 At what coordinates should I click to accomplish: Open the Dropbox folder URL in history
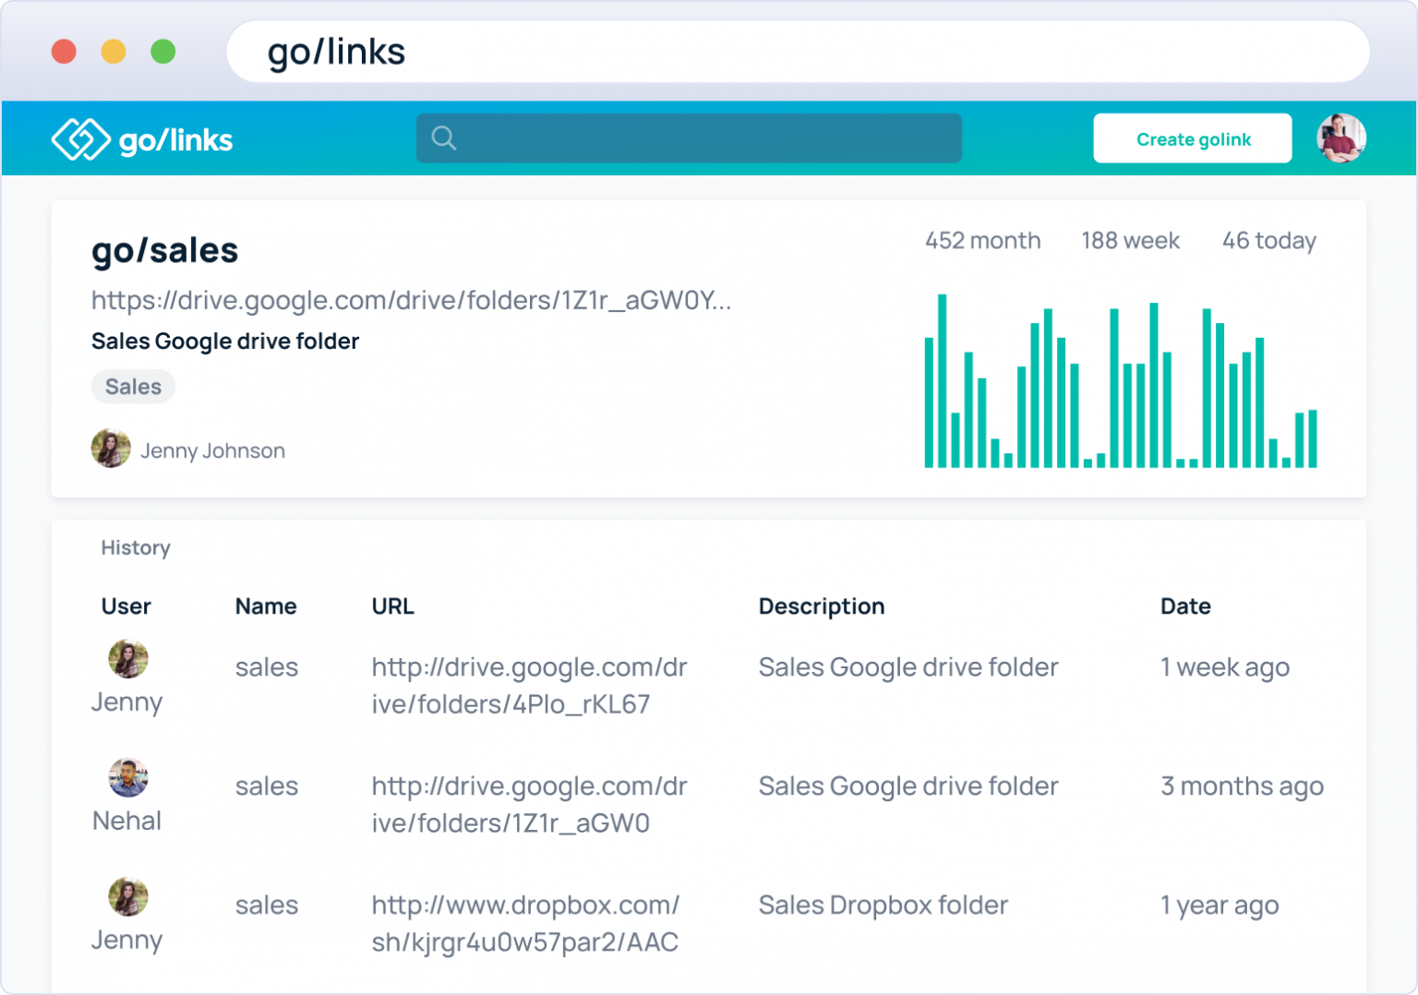524,923
